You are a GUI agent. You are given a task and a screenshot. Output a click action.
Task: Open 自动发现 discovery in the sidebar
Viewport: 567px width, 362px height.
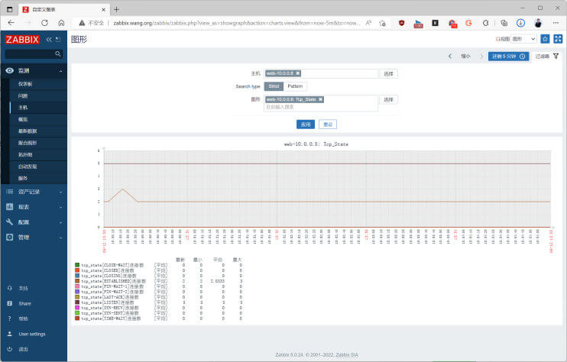coord(28,166)
